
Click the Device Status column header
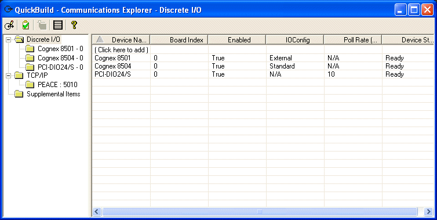coord(408,40)
